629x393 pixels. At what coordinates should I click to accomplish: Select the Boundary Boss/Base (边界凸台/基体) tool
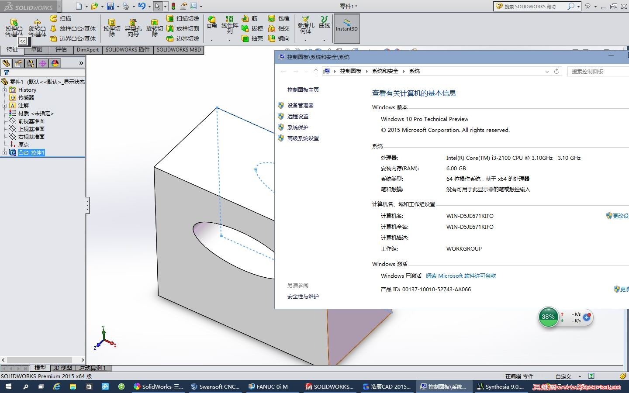[73, 38]
